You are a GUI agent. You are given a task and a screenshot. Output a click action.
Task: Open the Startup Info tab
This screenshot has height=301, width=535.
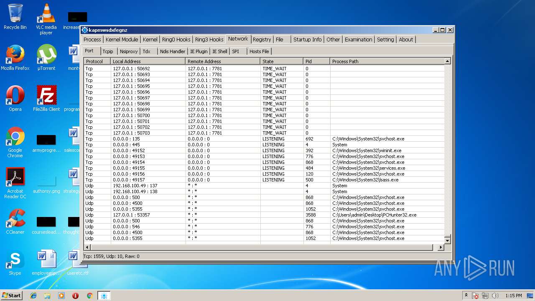(x=307, y=39)
